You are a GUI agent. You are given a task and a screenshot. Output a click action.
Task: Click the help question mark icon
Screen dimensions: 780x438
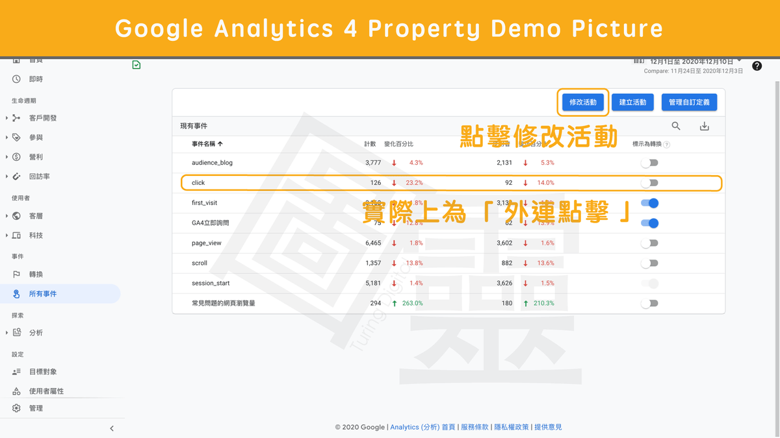[x=757, y=66]
